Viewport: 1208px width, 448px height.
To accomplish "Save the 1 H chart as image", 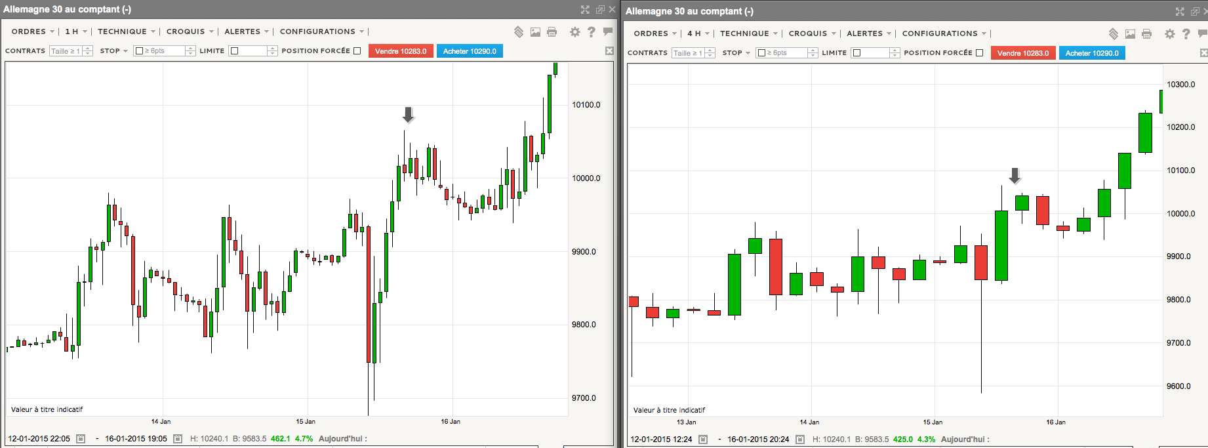I will click(535, 32).
